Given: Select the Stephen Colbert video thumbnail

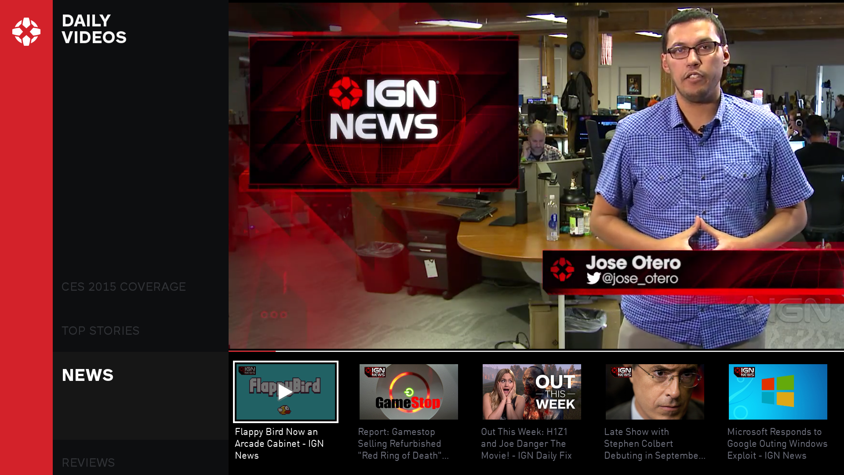Looking at the screenshot, I should 655,391.
